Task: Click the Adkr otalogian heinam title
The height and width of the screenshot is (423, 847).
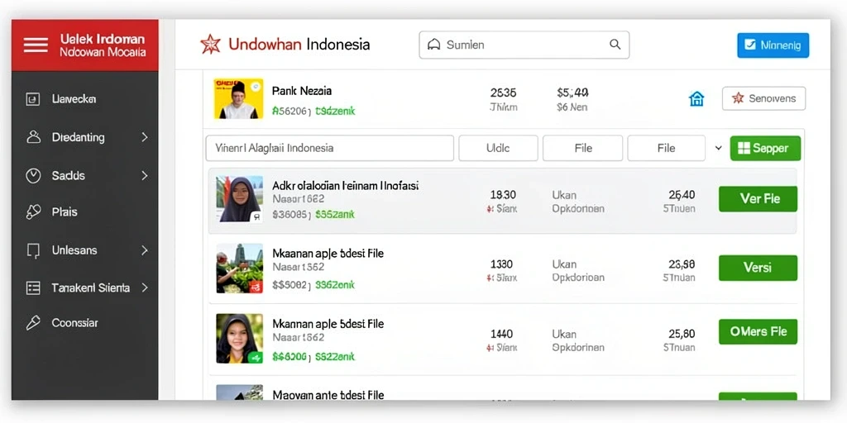Action: (345, 186)
